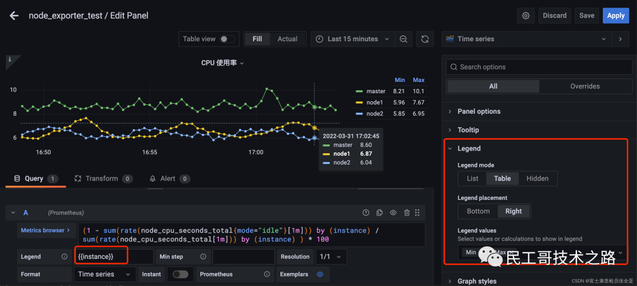Click the Apply button
Viewport: 637px width, 286px height.
click(x=615, y=15)
